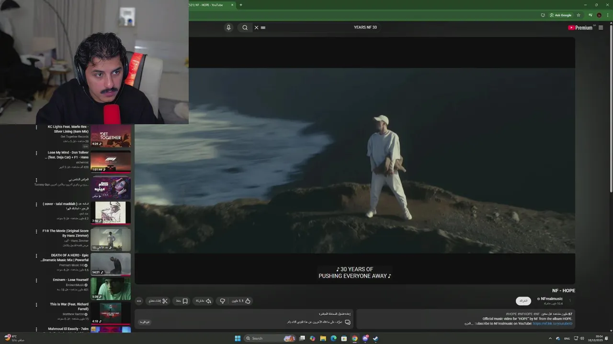This screenshot has height=344, width=613.
Task: Click the NF - HOPE video title
Action: pos(563,290)
